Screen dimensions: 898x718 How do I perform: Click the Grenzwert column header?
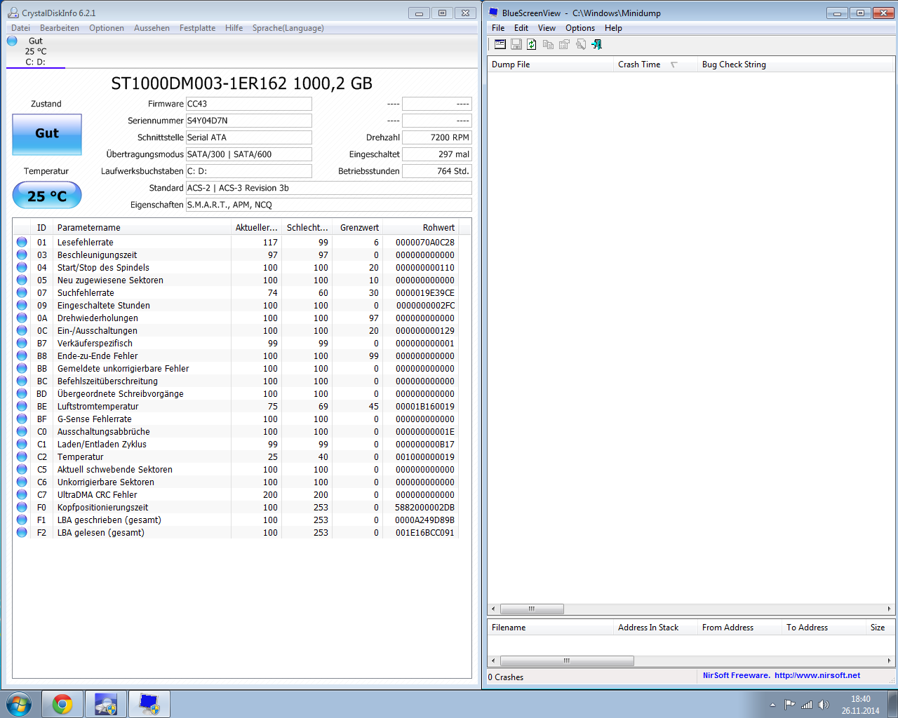(x=357, y=227)
